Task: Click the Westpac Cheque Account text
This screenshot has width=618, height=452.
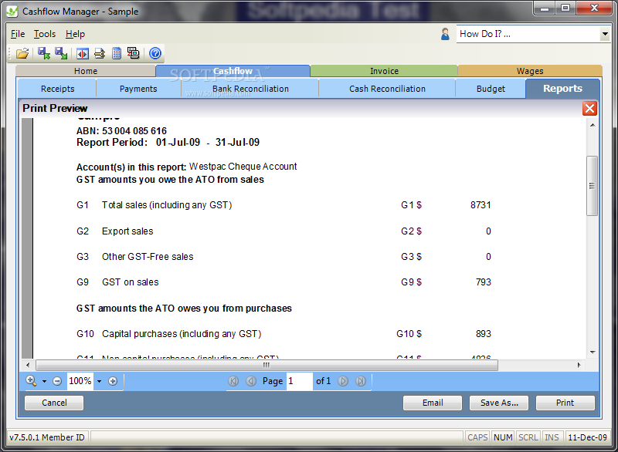Action: coord(243,167)
